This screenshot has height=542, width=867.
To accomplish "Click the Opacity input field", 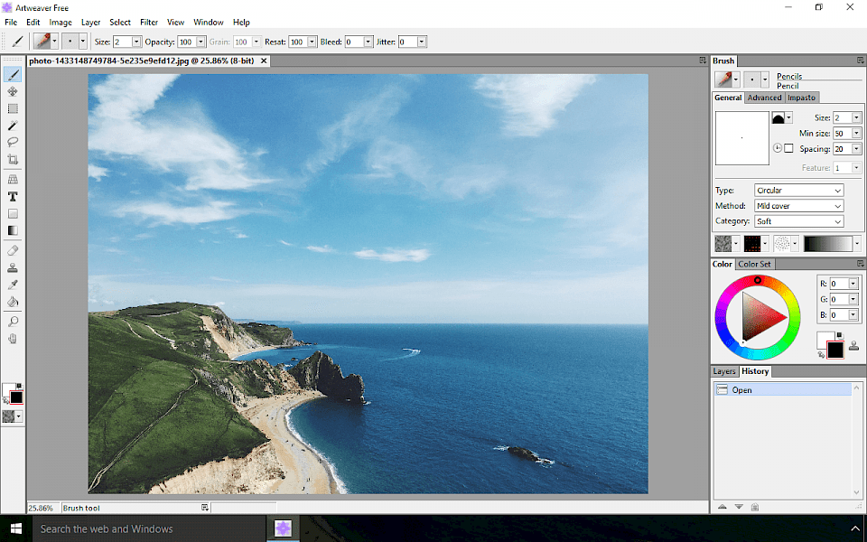I will point(186,42).
